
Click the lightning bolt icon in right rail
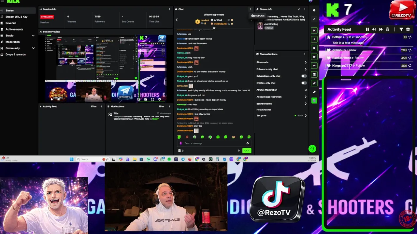click(314, 39)
